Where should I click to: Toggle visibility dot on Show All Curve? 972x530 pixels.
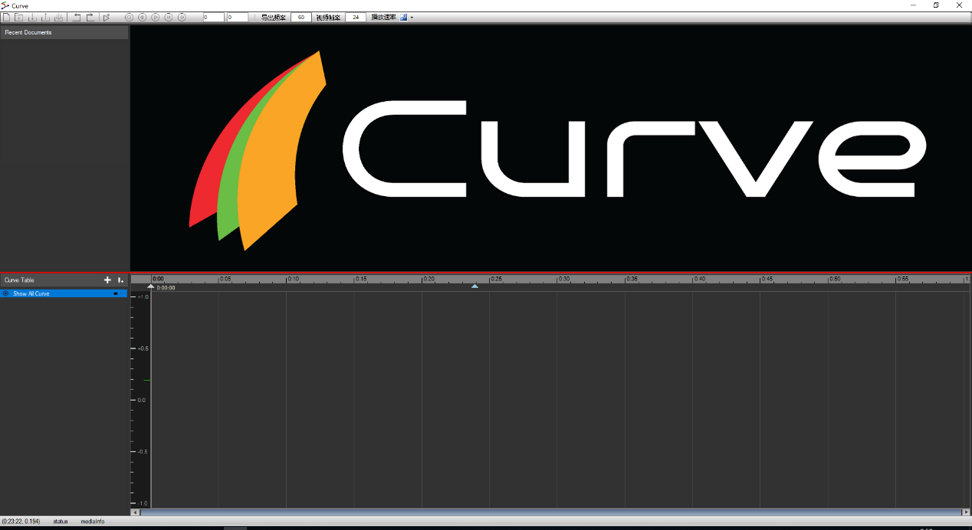pyautogui.click(x=116, y=293)
